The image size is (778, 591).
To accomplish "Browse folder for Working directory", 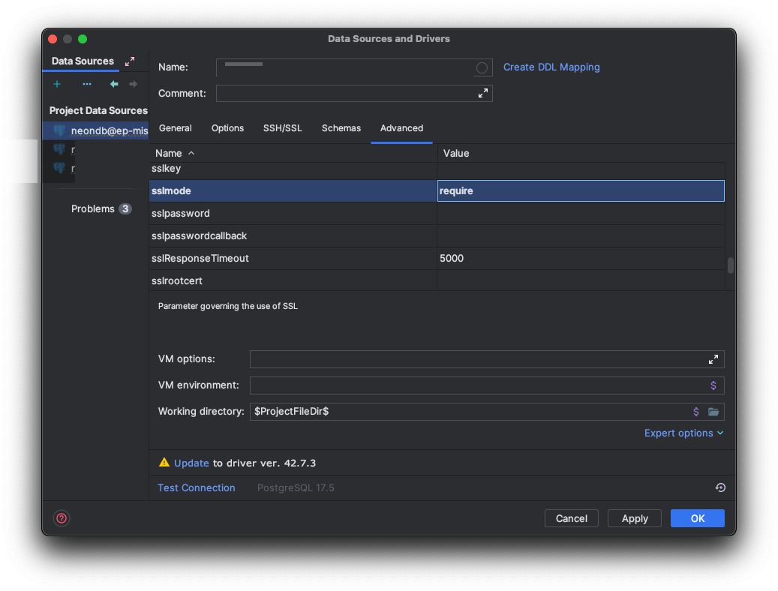I will pos(713,412).
